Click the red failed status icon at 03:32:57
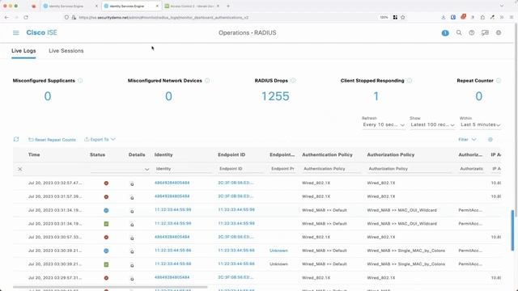This screenshot has width=518, height=291. tap(106, 183)
